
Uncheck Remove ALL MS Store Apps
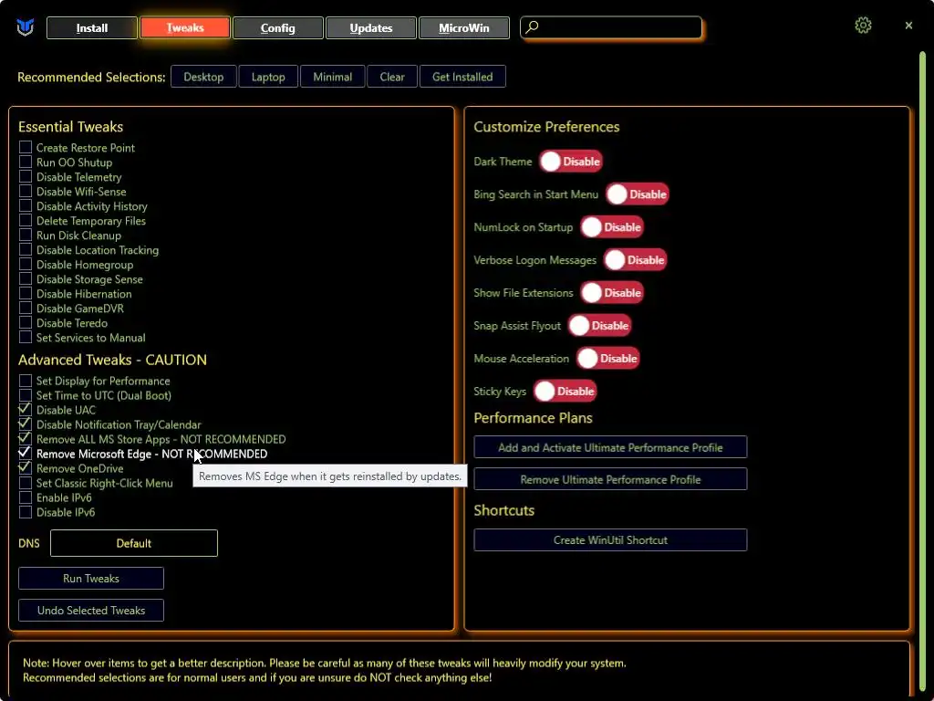coord(25,439)
